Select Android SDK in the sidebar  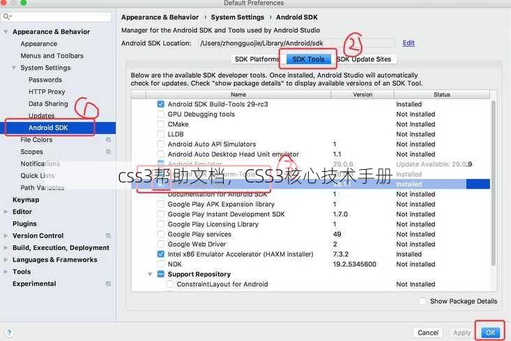(58, 127)
